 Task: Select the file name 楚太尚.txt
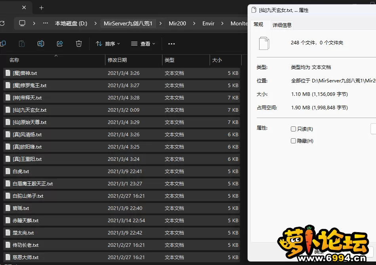click(x=23, y=233)
